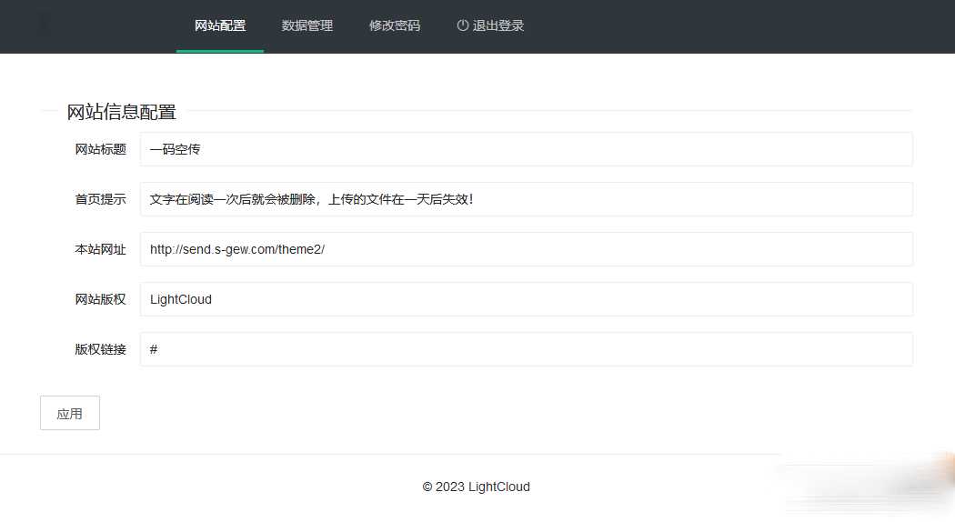This screenshot has height=522, width=955.
Task: Log out via the 退出登录 link
Action: 498,26
